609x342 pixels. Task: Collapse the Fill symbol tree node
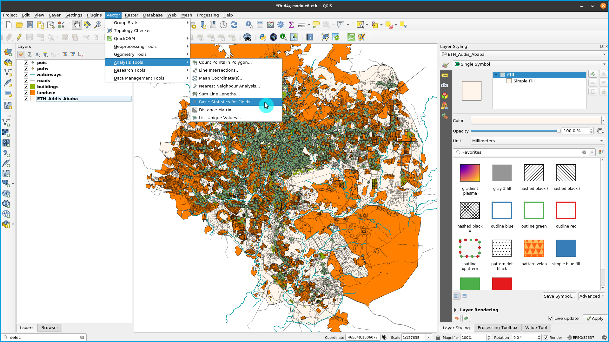coord(496,75)
